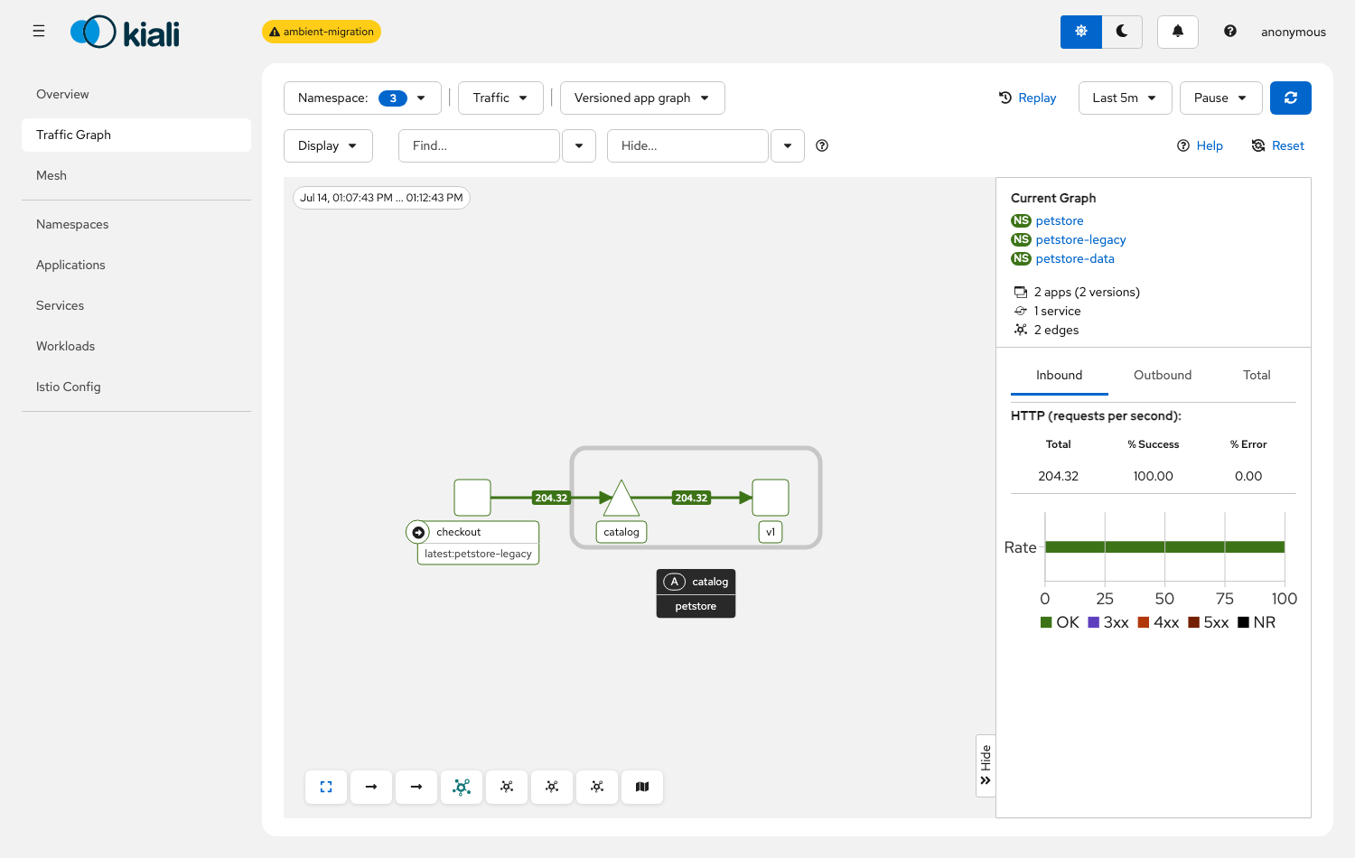
Task: Click the catalog app box label
Action: (x=696, y=582)
